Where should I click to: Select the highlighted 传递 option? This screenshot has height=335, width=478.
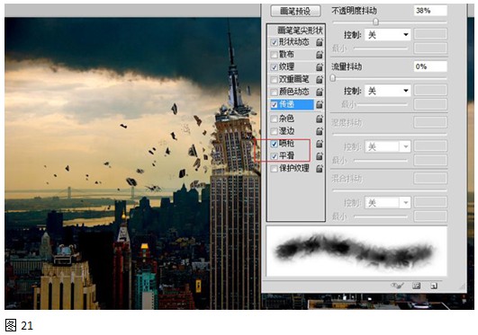(x=292, y=104)
